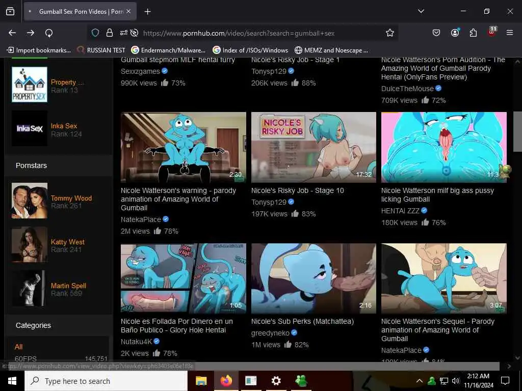Open uploader DulceTheMouse channel

407,89
